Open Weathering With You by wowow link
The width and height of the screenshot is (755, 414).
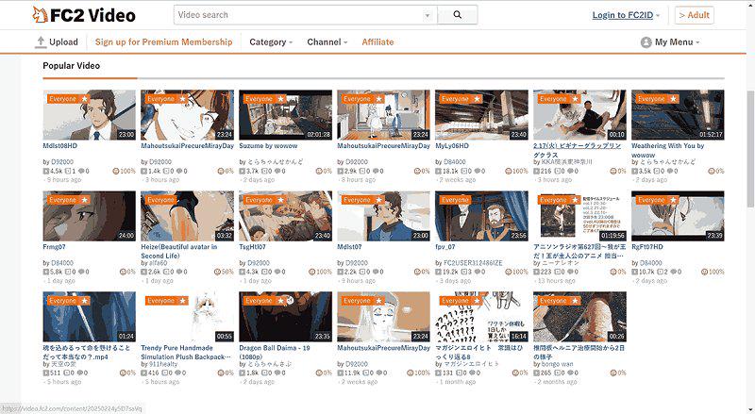pos(668,150)
